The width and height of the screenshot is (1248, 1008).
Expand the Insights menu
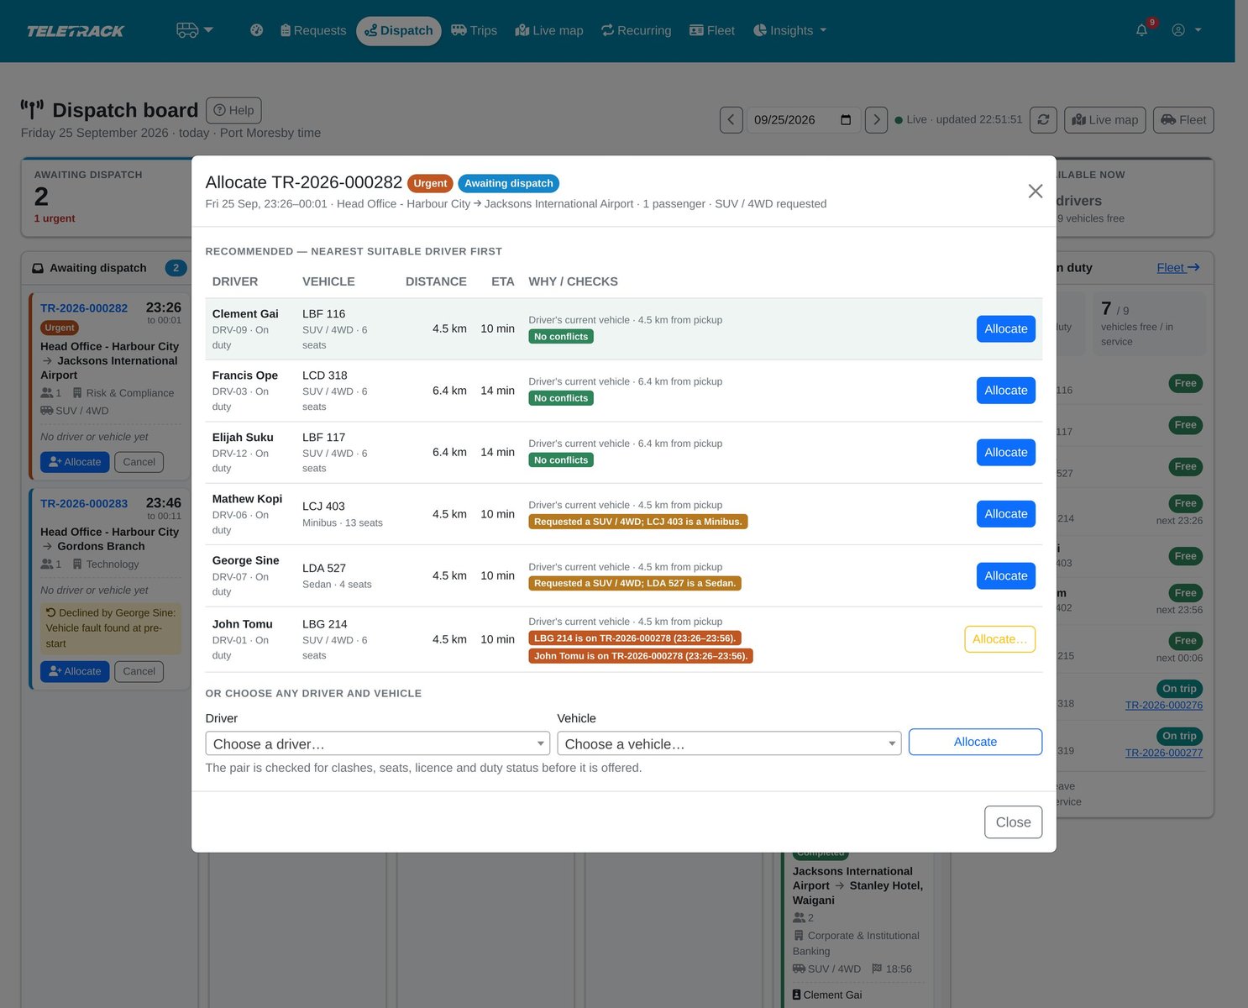tap(790, 30)
